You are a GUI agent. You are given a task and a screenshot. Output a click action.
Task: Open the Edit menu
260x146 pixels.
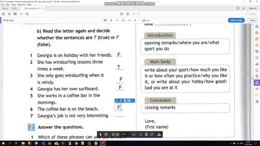(8, 4)
